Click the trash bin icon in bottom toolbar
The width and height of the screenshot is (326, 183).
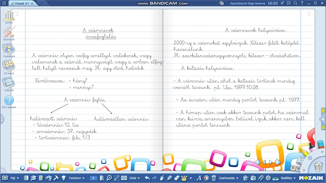click(x=214, y=178)
